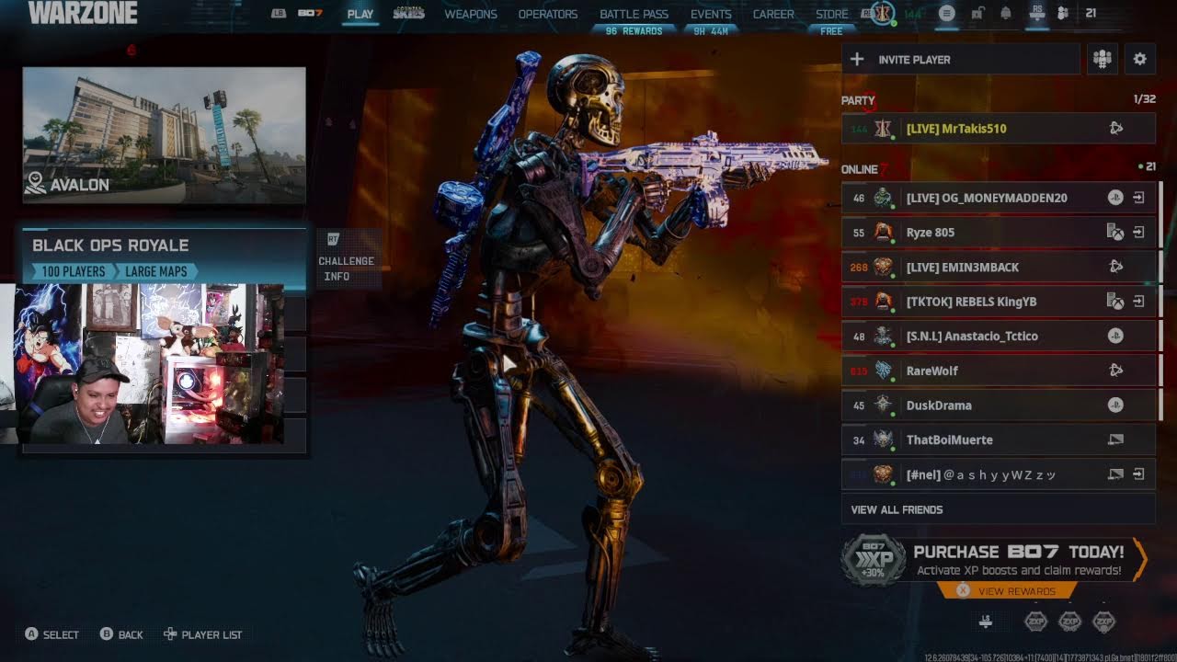Click the 96 REWARDS label under Battle Pass

click(x=634, y=31)
